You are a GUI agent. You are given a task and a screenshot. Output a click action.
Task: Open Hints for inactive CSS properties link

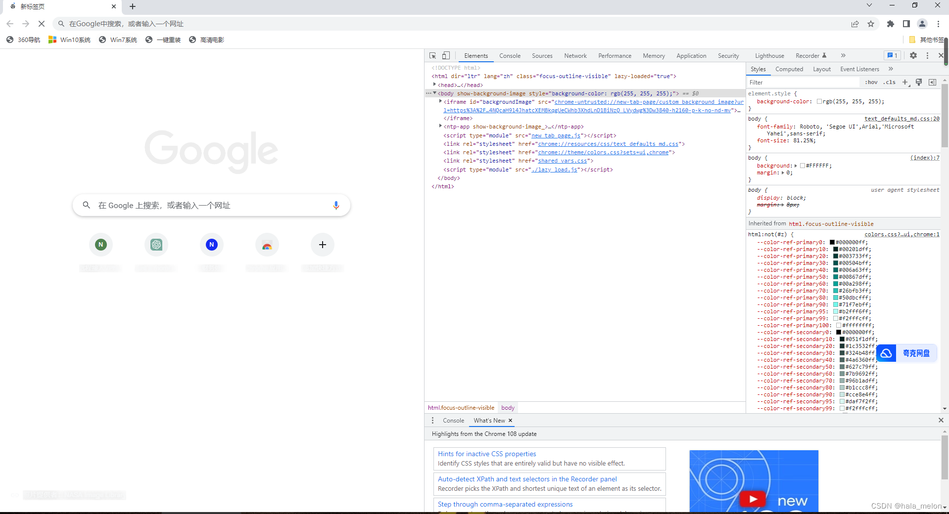tap(487, 454)
